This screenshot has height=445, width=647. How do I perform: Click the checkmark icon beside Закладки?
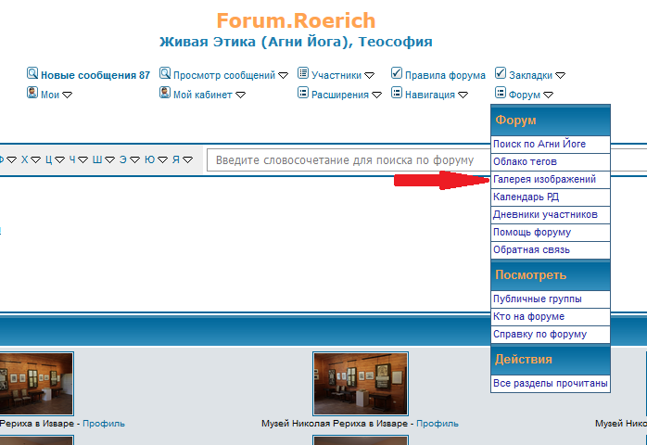tap(501, 73)
